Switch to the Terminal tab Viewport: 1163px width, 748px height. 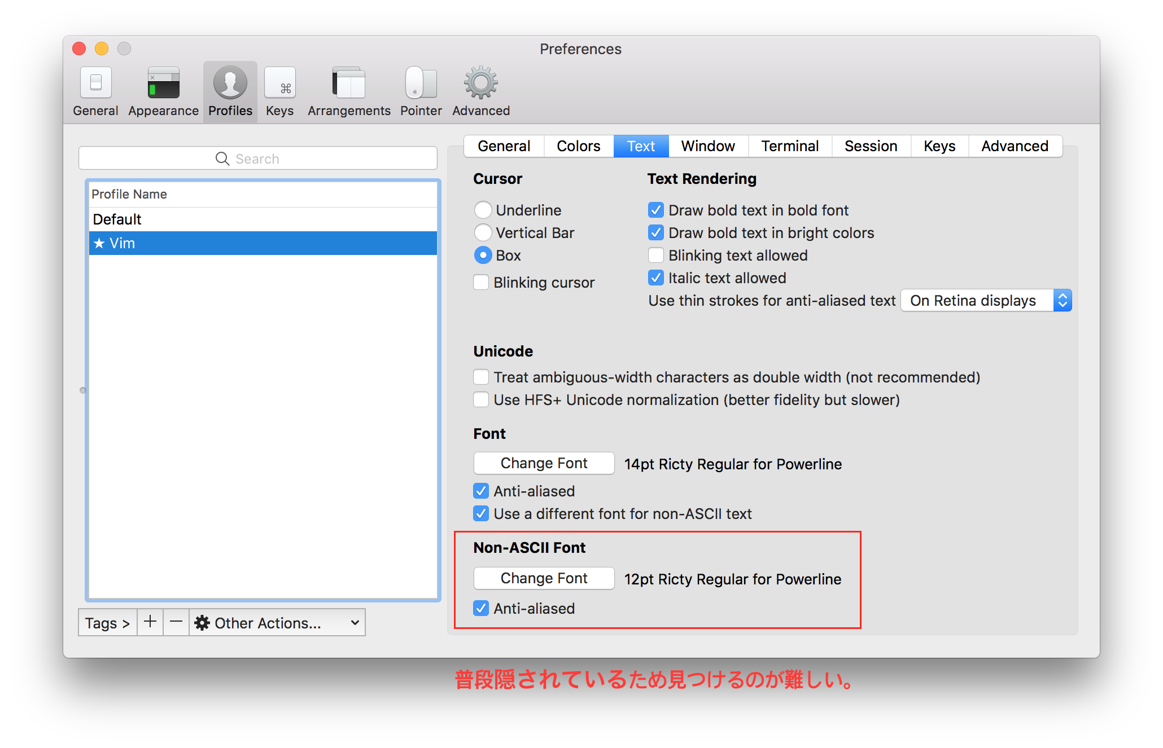point(790,146)
